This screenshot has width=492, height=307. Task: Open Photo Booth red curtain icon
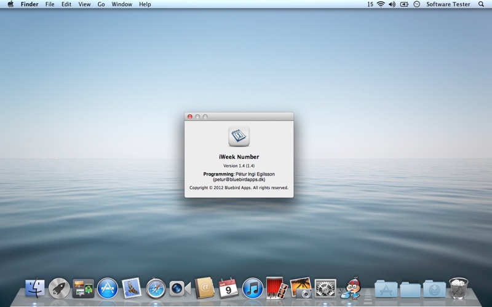tap(277, 287)
